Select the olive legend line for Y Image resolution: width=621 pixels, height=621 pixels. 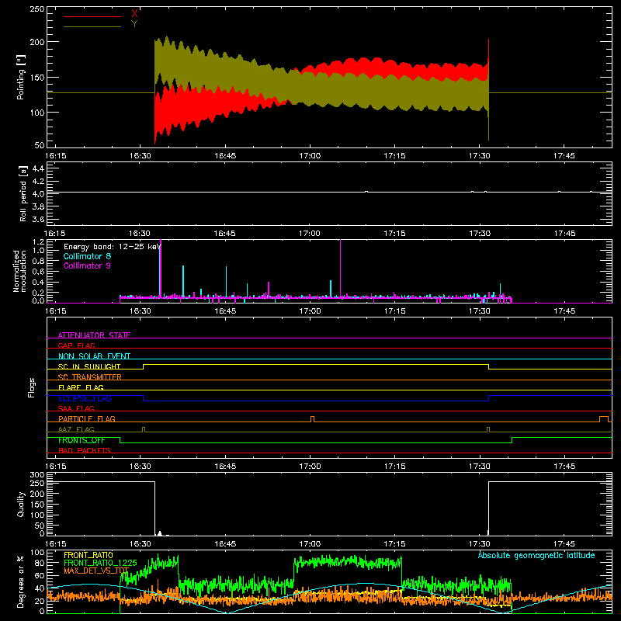tap(92, 26)
